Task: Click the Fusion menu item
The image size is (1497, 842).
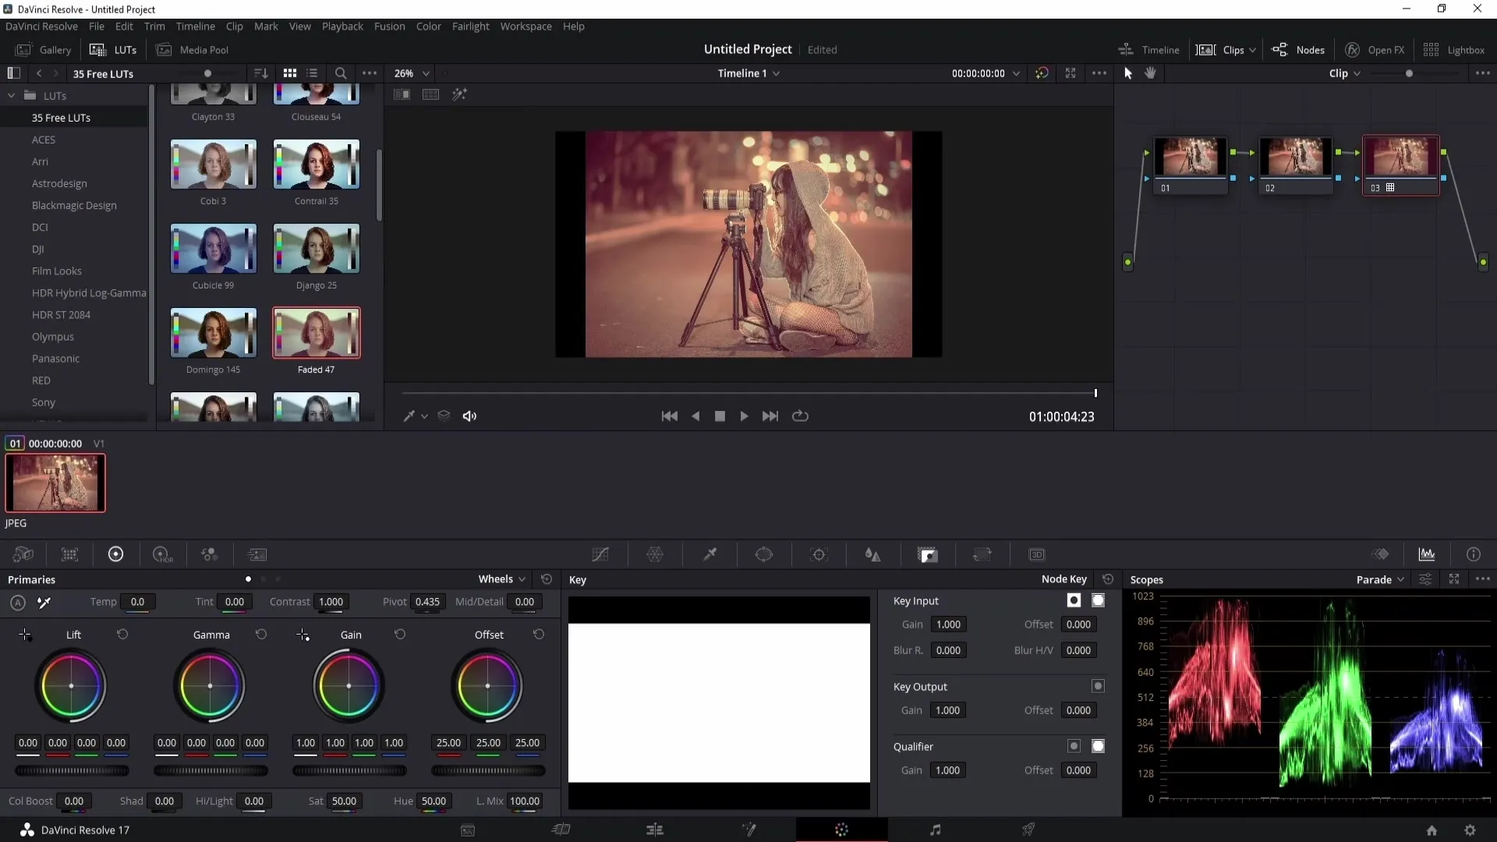Action: 390,26
